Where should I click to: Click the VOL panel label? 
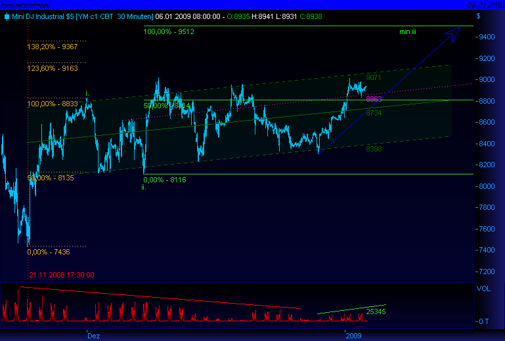click(x=483, y=289)
